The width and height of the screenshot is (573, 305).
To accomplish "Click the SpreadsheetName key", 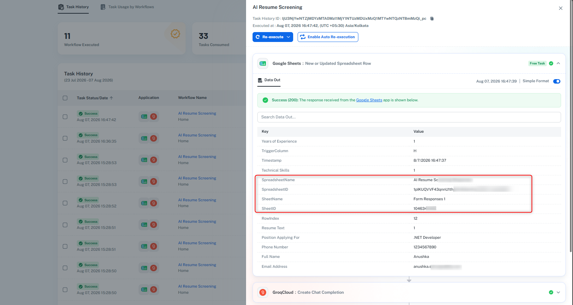I will coord(278,180).
